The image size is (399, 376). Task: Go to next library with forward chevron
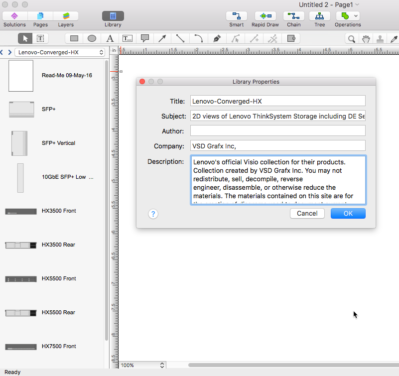9,52
